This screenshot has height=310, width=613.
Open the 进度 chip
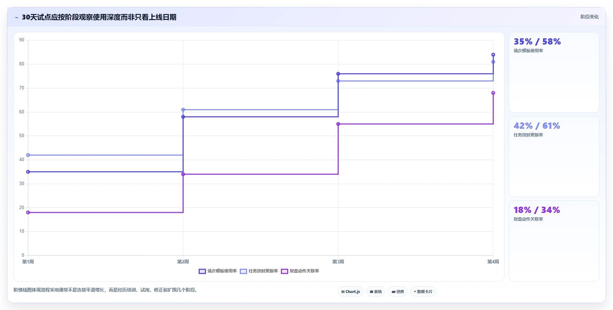tap(397, 292)
